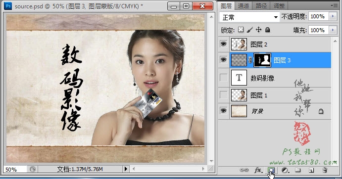
Task: Open the 正常 blend mode dropdown
Action: tap(249, 17)
